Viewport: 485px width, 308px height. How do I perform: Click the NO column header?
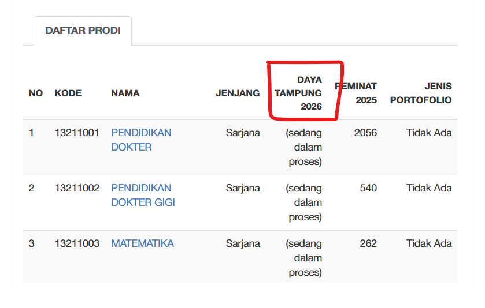coord(36,93)
